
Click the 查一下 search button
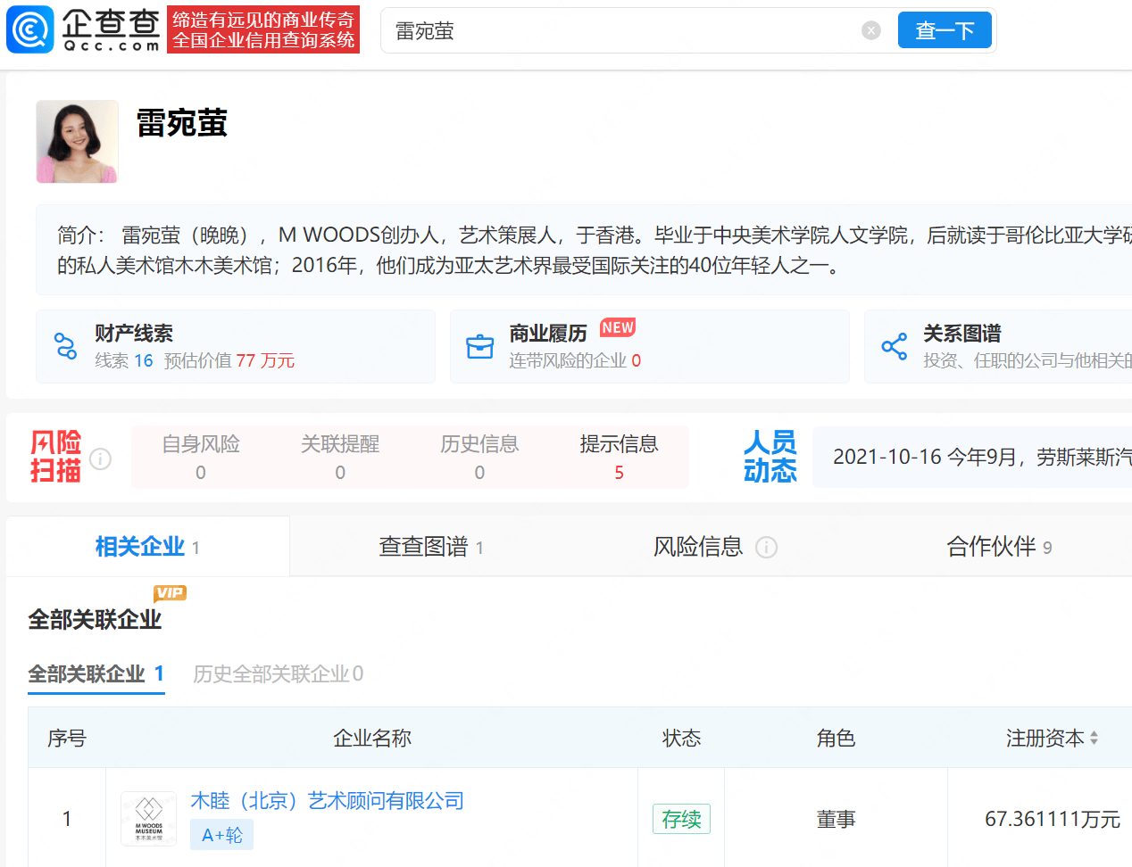point(945,30)
